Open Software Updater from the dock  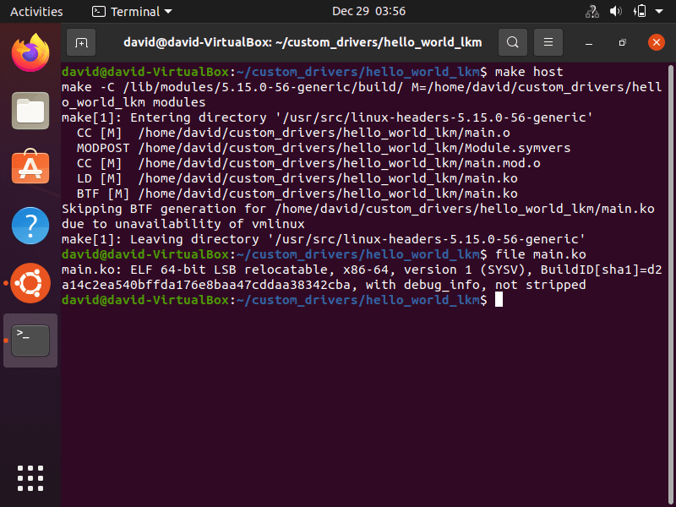[30, 282]
